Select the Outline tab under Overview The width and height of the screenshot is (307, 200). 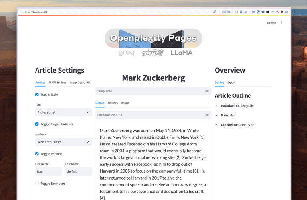[x=219, y=82]
